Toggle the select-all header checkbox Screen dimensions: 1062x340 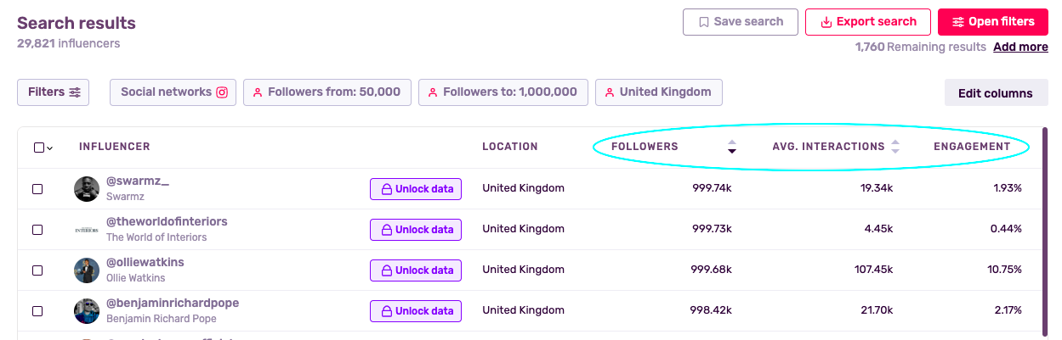(39, 148)
